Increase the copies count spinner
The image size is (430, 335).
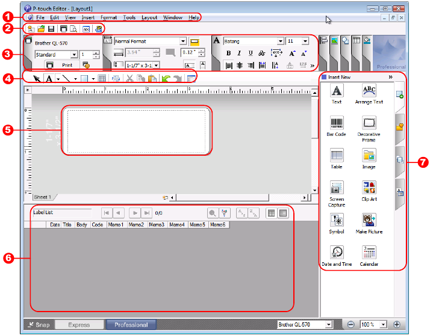pos(96,53)
